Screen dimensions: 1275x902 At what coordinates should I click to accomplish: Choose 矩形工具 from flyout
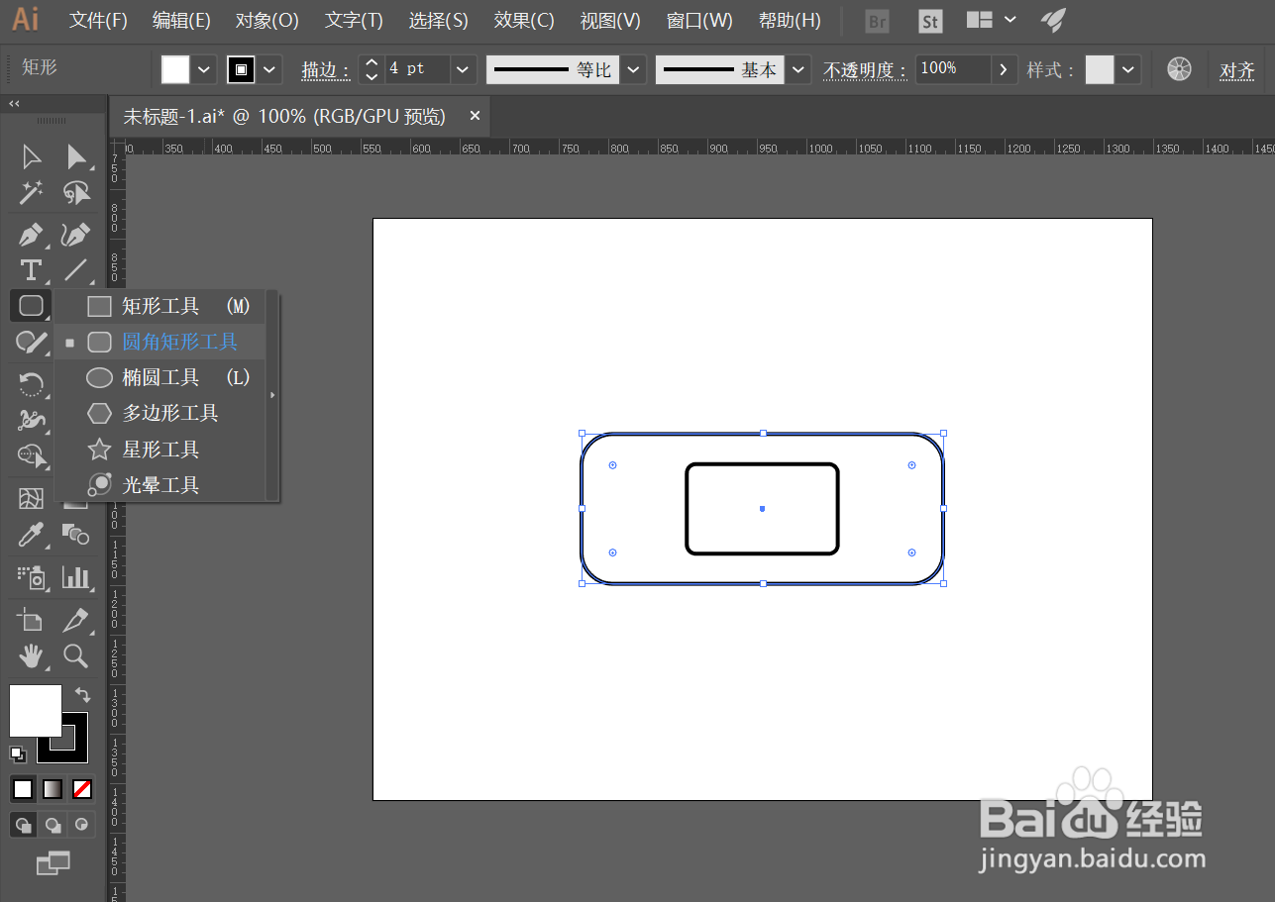pos(159,307)
